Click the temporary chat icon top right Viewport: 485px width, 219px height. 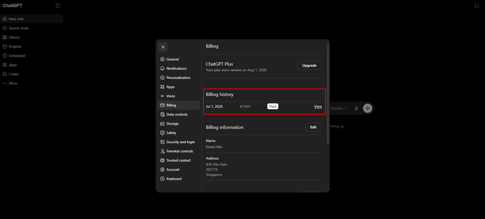pos(477,6)
